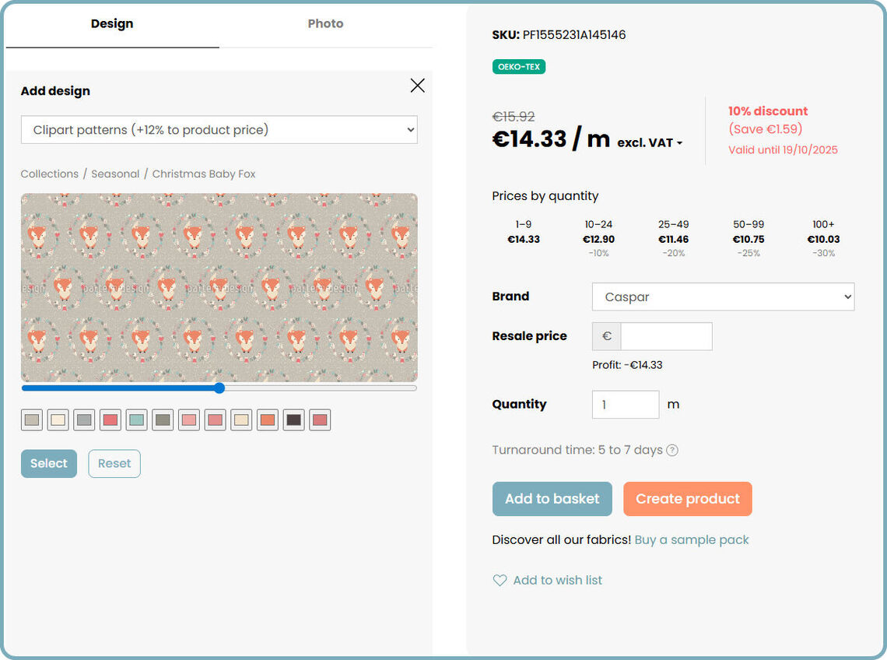Open the Buy a sample pack link
This screenshot has width=887, height=660.
(x=692, y=539)
